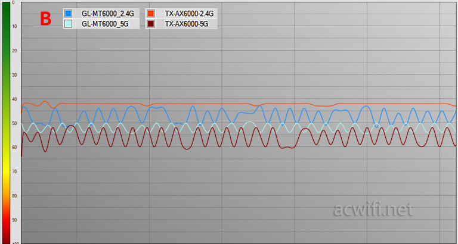458x244 pixels.
Task: Select the TX-AX6000-5G legend label
Action: pyautogui.click(x=185, y=24)
